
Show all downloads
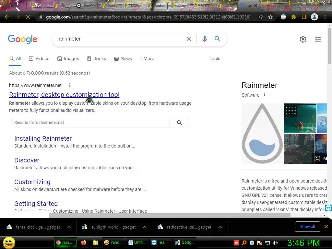307,227
